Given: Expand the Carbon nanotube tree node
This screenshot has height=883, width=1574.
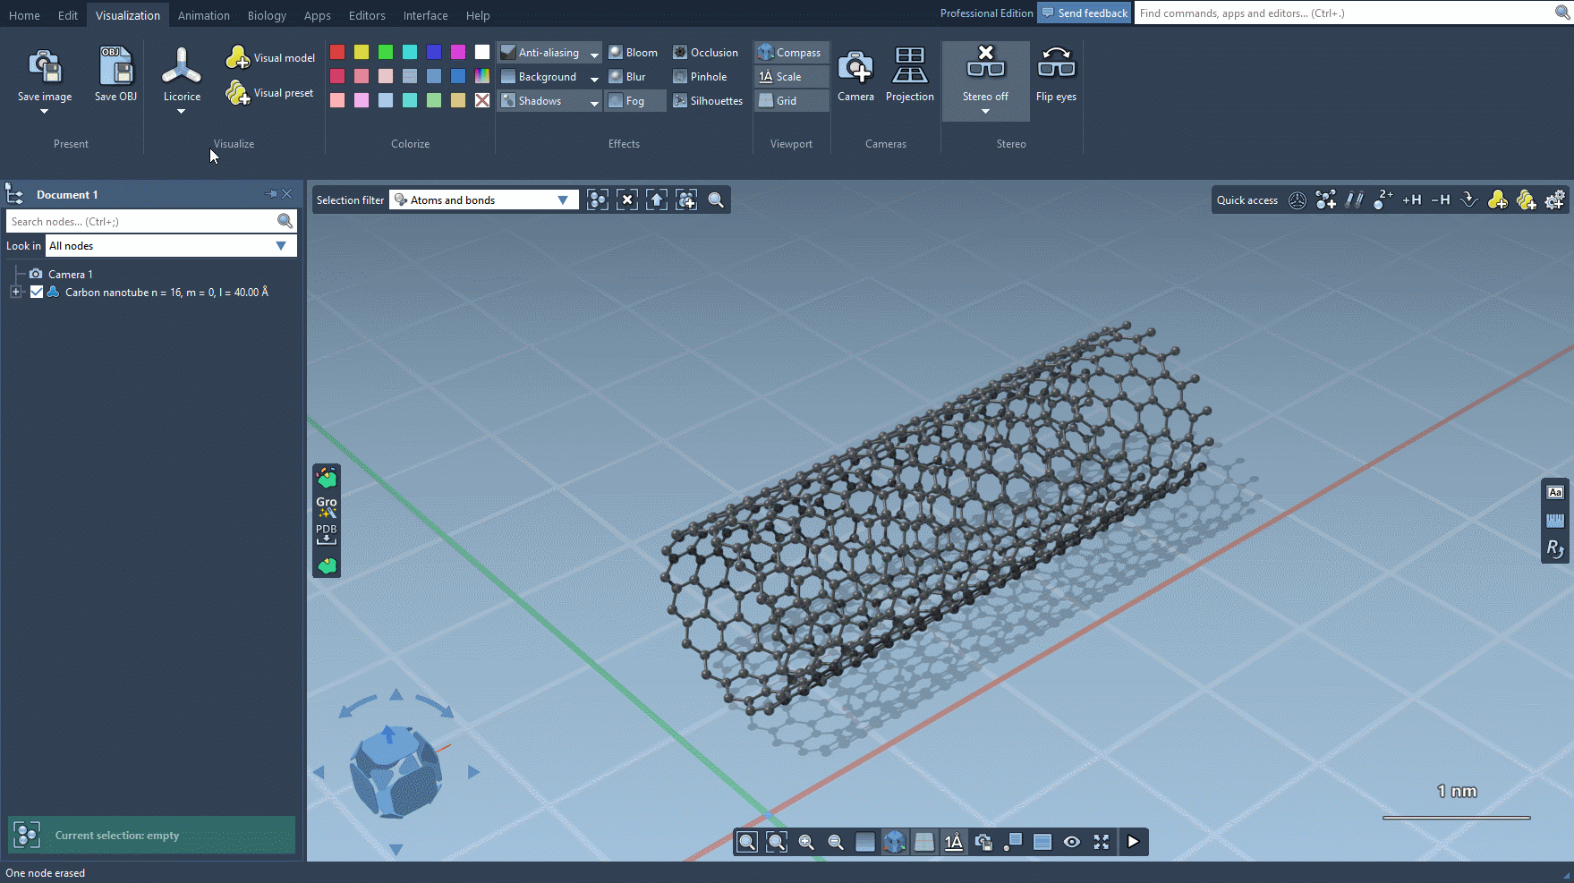Looking at the screenshot, I should (x=15, y=292).
